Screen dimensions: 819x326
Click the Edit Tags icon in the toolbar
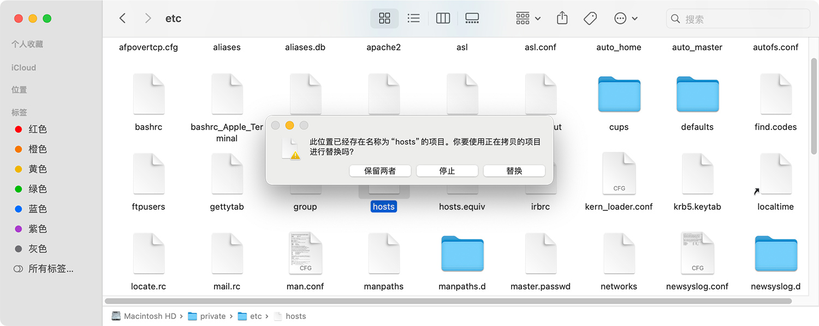tap(590, 18)
